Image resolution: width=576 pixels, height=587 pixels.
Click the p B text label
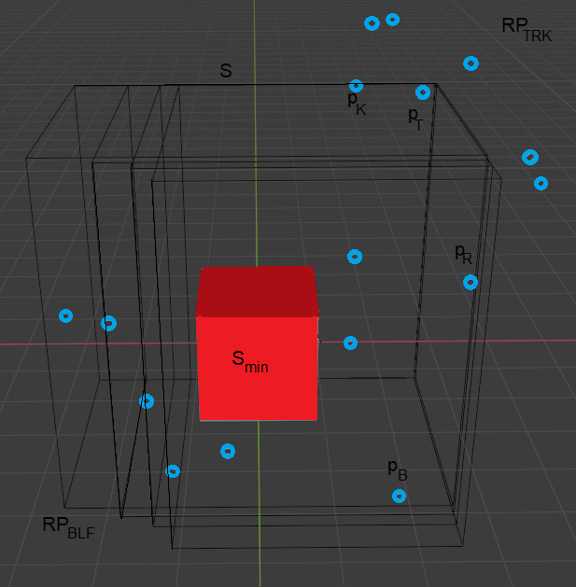click(x=398, y=470)
